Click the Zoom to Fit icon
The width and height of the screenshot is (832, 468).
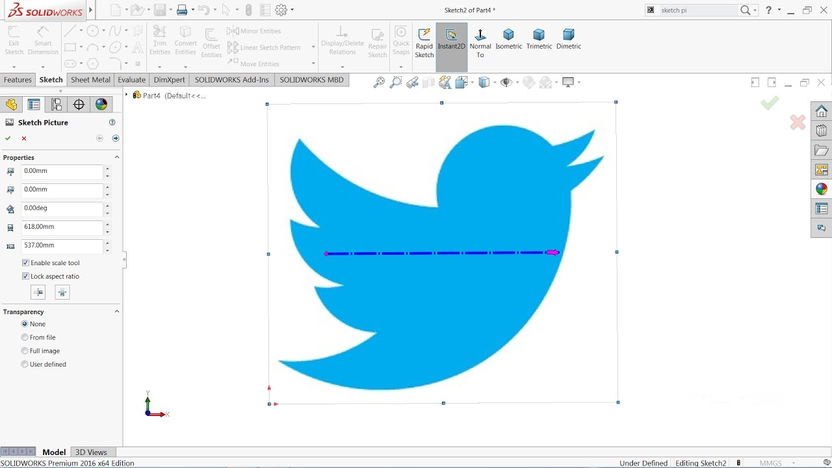point(379,83)
